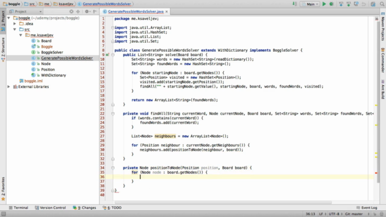Open Commander side tab

pos(383,60)
